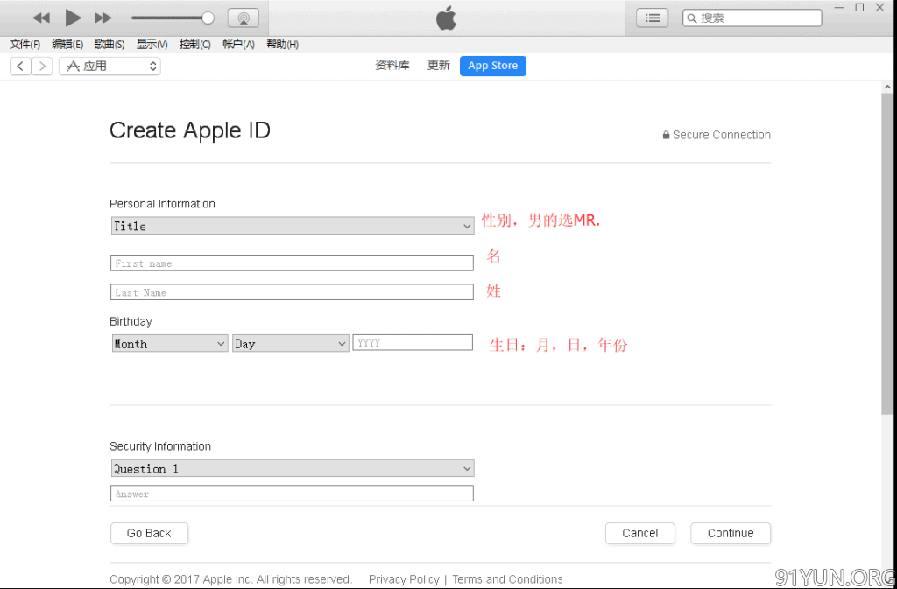897x589 pixels.
Task: Click the Cancel button
Action: [640, 533]
